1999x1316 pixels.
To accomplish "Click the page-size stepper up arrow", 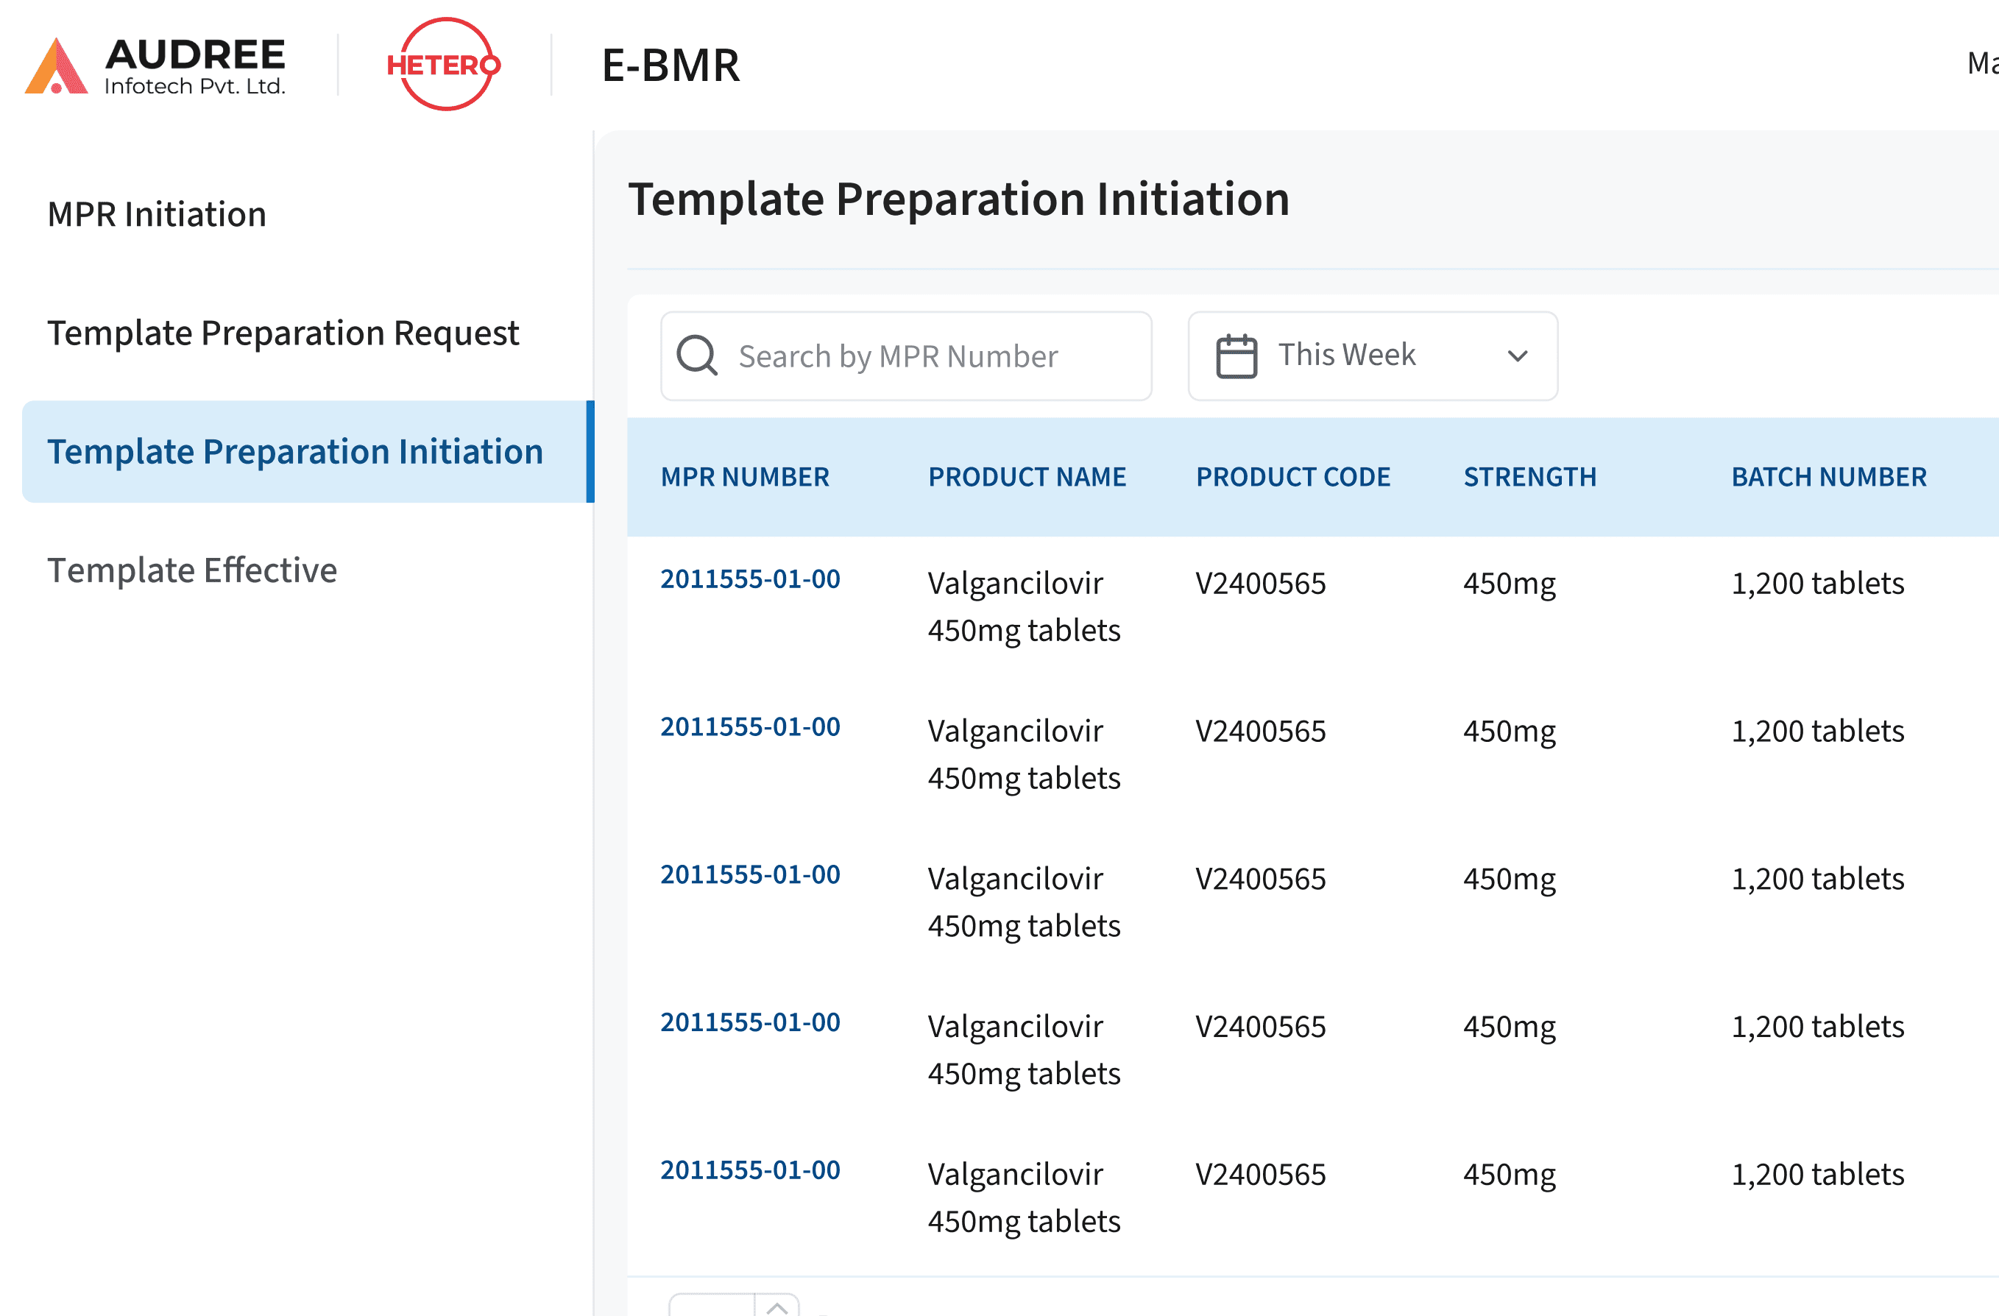I will click(x=777, y=1306).
